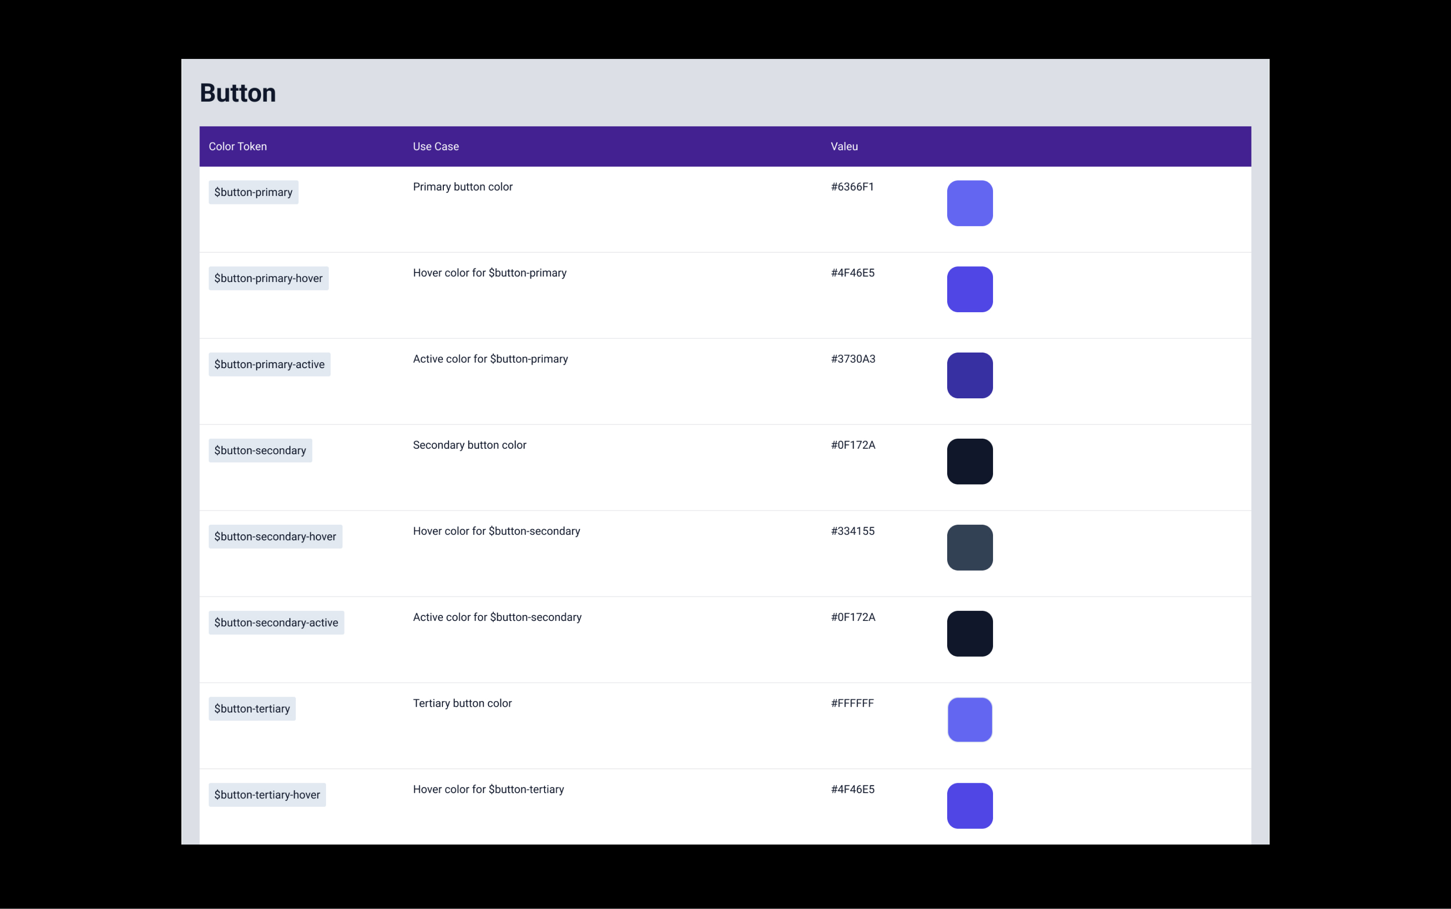Click the Use Case column header
The width and height of the screenshot is (1451, 909).
point(435,146)
